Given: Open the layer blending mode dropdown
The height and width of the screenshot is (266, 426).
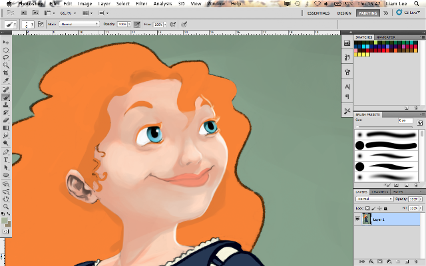Looking at the screenshot, I should (374, 199).
